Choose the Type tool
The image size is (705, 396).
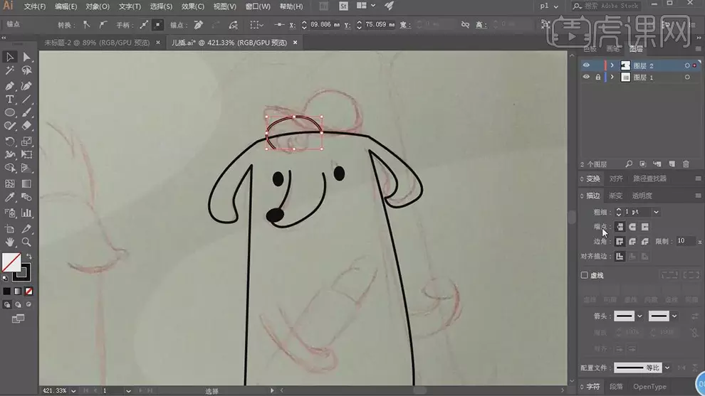[x=10, y=100]
